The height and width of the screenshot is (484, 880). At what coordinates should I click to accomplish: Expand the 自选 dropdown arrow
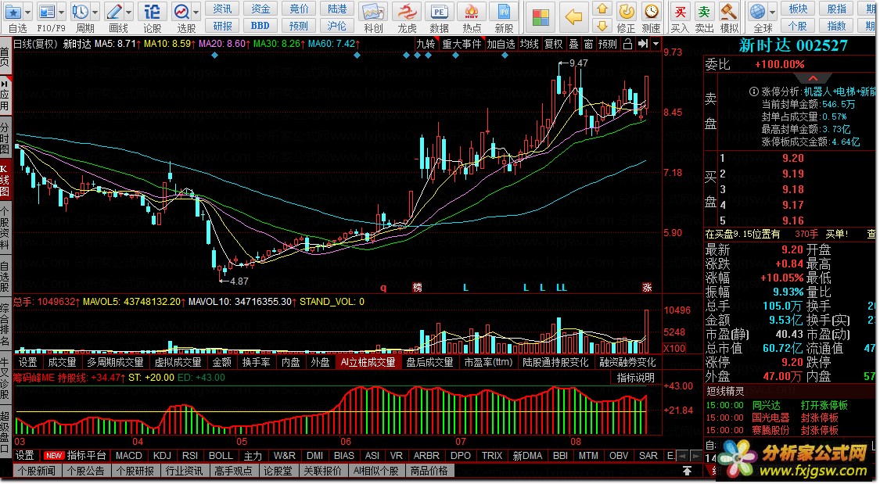(x=28, y=11)
